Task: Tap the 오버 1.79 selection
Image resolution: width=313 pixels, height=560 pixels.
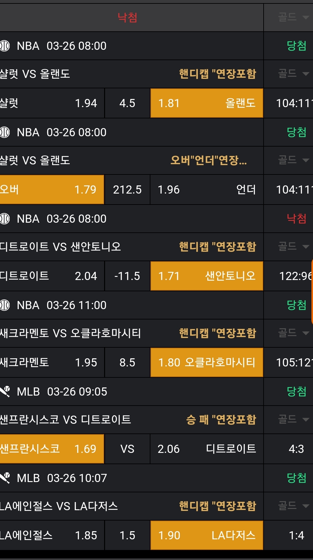Action: [52, 189]
